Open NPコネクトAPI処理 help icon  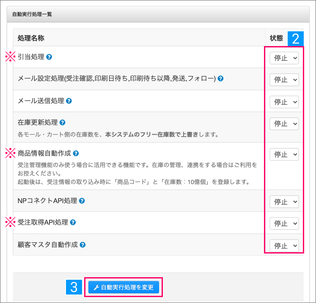point(82,201)
